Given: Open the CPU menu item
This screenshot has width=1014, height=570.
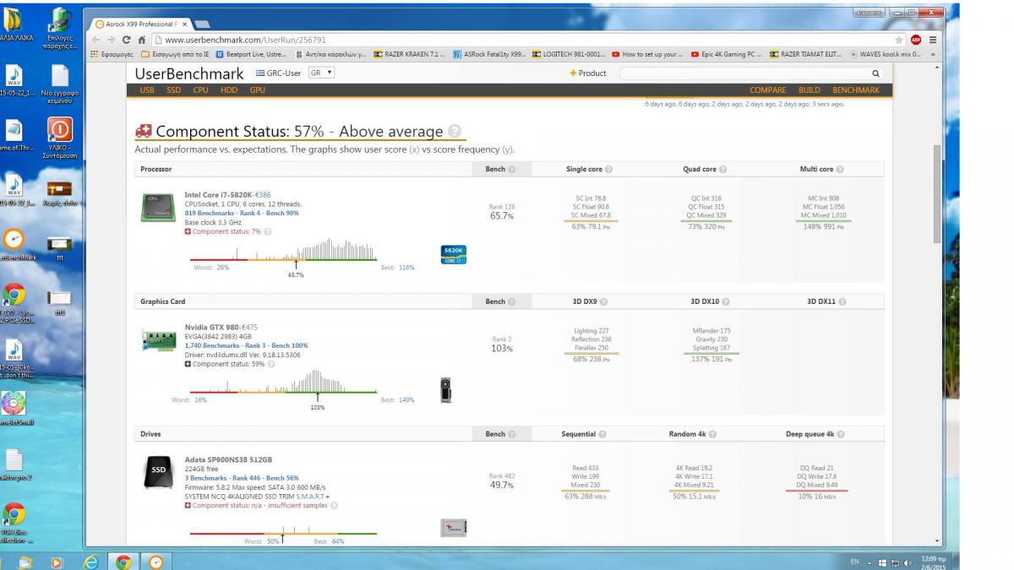Looking at the screenshot, I should pos(200,90).
